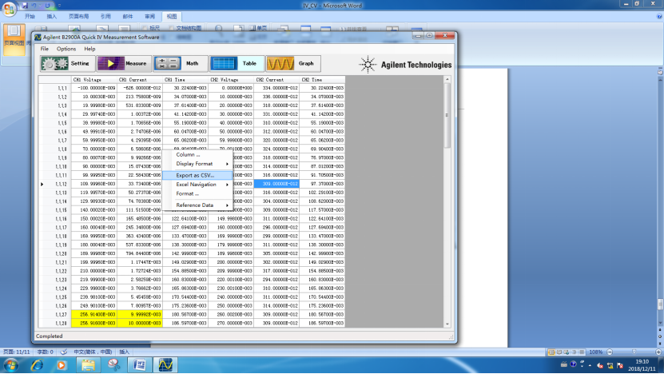Click the 中文(简体, 中国) language indicator
The height and width of the screenshot is (374, 664).
[93, 352]
